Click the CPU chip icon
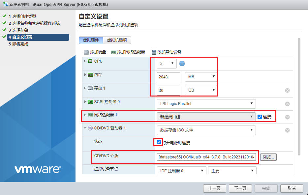This screenshot has height=195, width=308. point(90,61)
